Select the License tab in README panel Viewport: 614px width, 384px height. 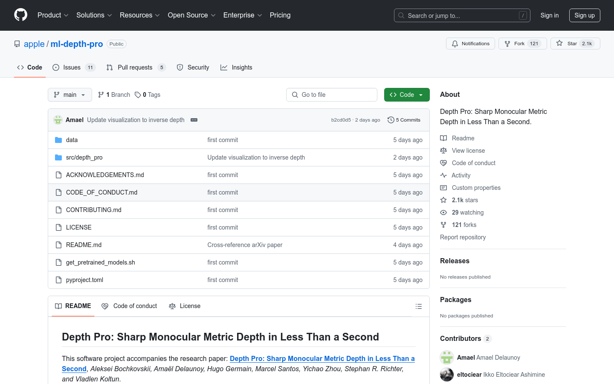click(185, 306)
